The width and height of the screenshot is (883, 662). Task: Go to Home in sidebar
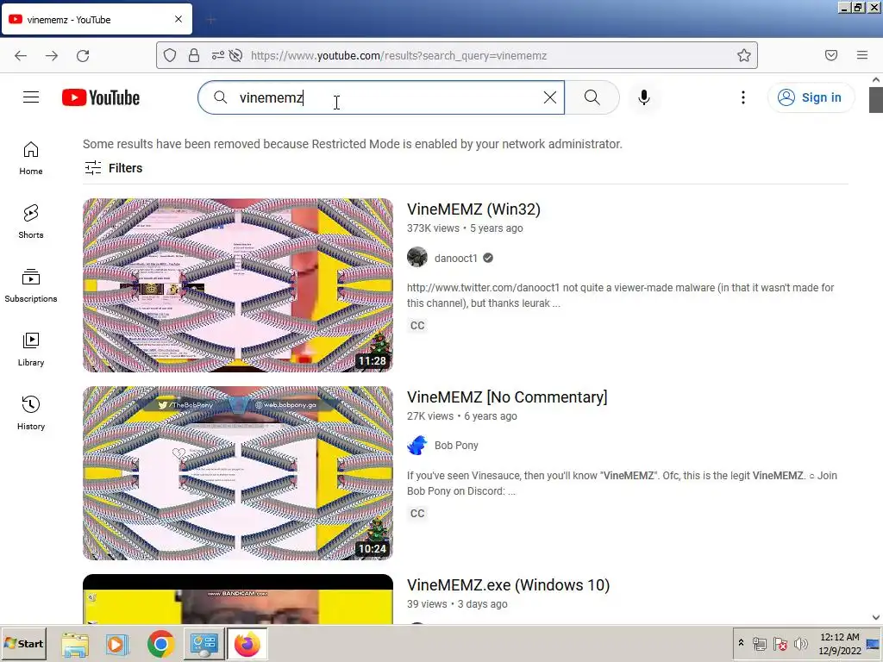(x=31, y=159)
